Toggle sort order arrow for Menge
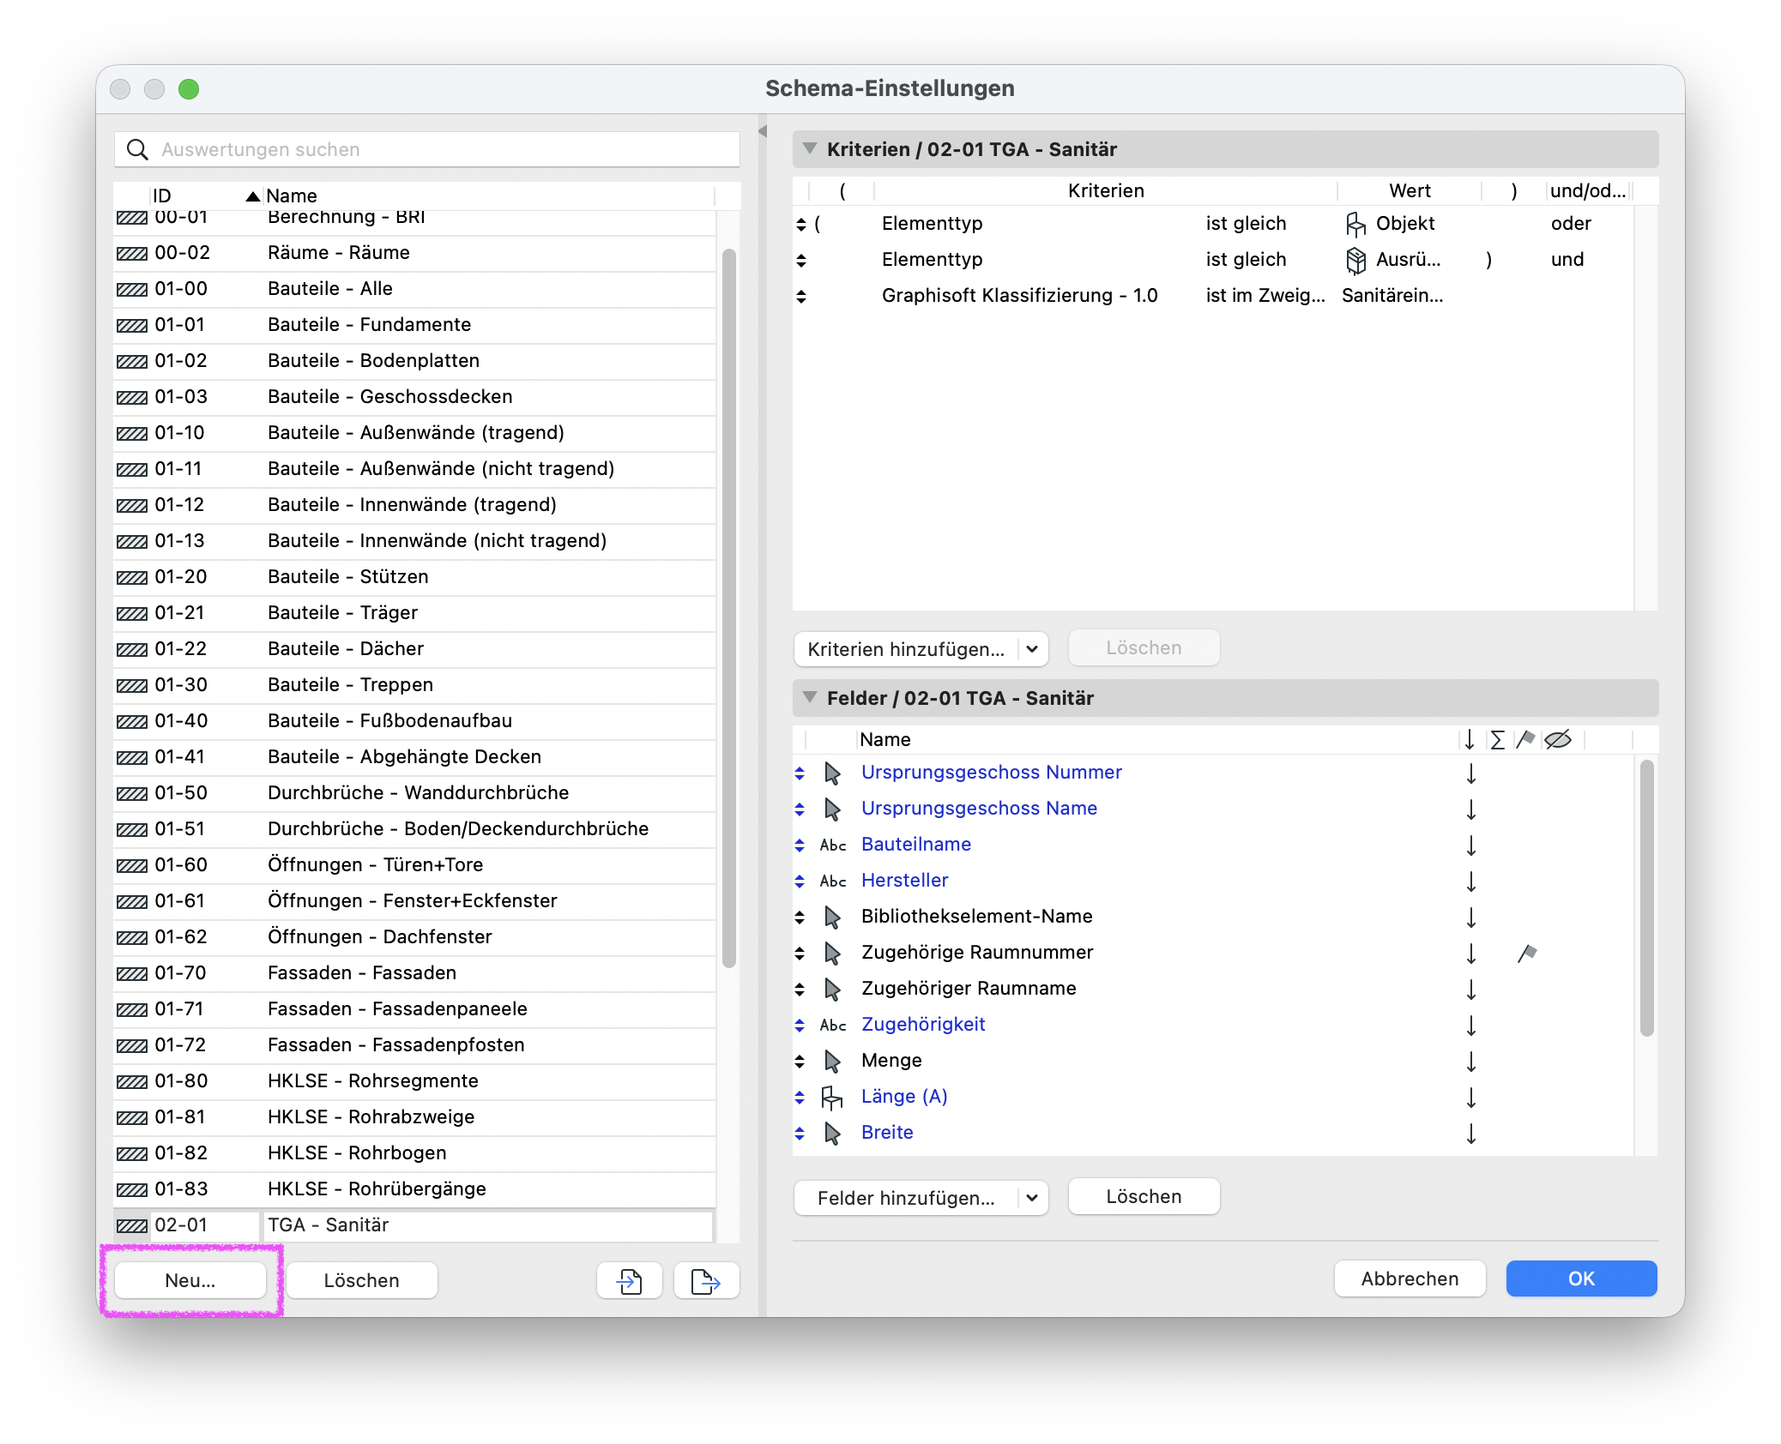This screenshot has height=1444, width=1781. click(x=1470, y=1061)
